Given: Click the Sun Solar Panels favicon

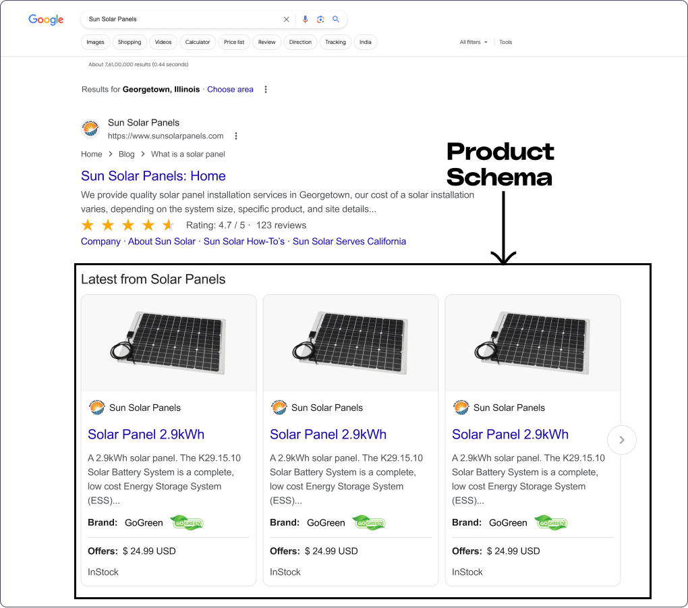Looking at the screenshot, I should point(90,128).
